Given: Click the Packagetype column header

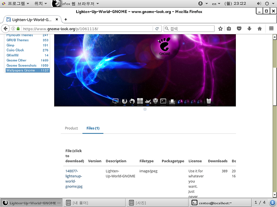Looking at the screenshot, I should (173, 161).
